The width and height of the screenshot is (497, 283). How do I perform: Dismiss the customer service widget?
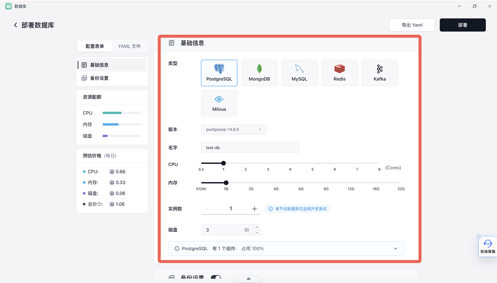pyautogui.click(x=479, y=236)
